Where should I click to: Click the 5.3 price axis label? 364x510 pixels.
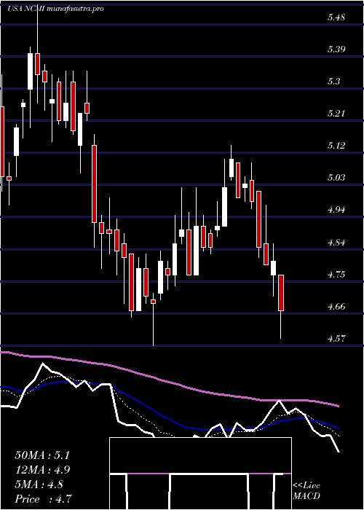pos(333,82)
